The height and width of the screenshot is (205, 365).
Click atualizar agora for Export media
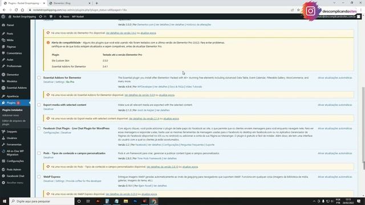click(171, 118)
